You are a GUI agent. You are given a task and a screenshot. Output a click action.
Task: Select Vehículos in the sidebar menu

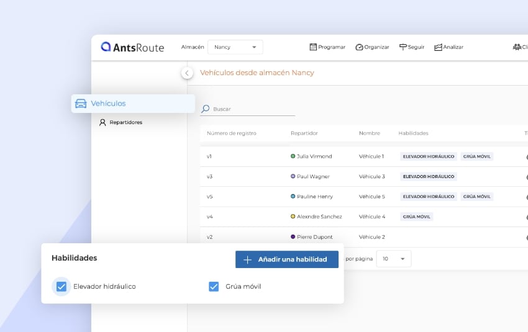109,104
